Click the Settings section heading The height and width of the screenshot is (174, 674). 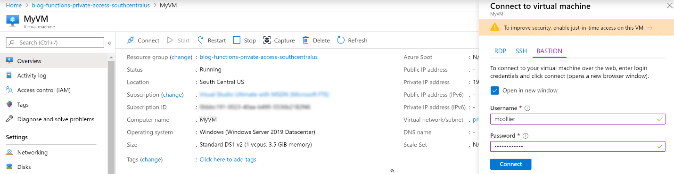click(17, 137)
